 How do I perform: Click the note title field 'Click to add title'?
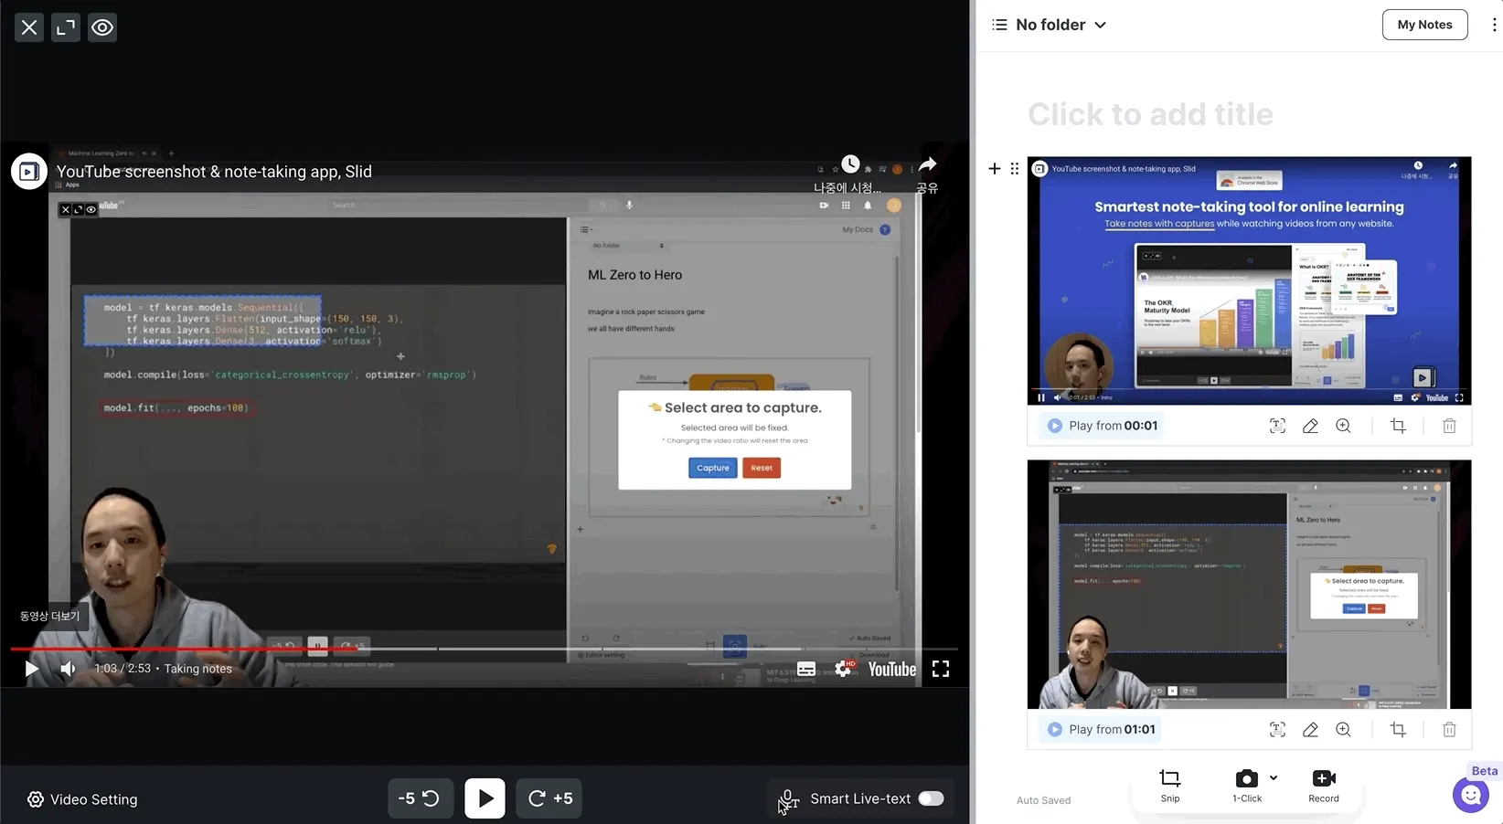(x=1150, y=114)
